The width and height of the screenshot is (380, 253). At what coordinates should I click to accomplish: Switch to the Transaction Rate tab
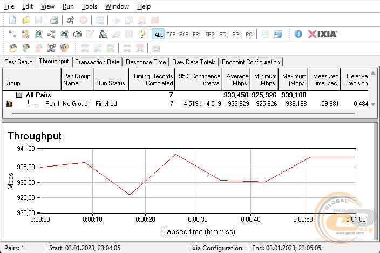(97, 62)
